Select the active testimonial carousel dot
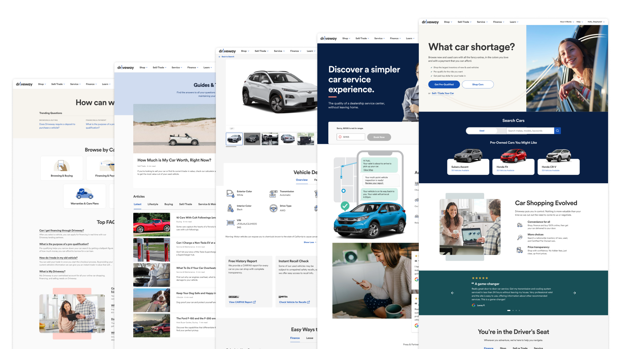The height and width of the screenshot is (349, 621). coord(509,311)
